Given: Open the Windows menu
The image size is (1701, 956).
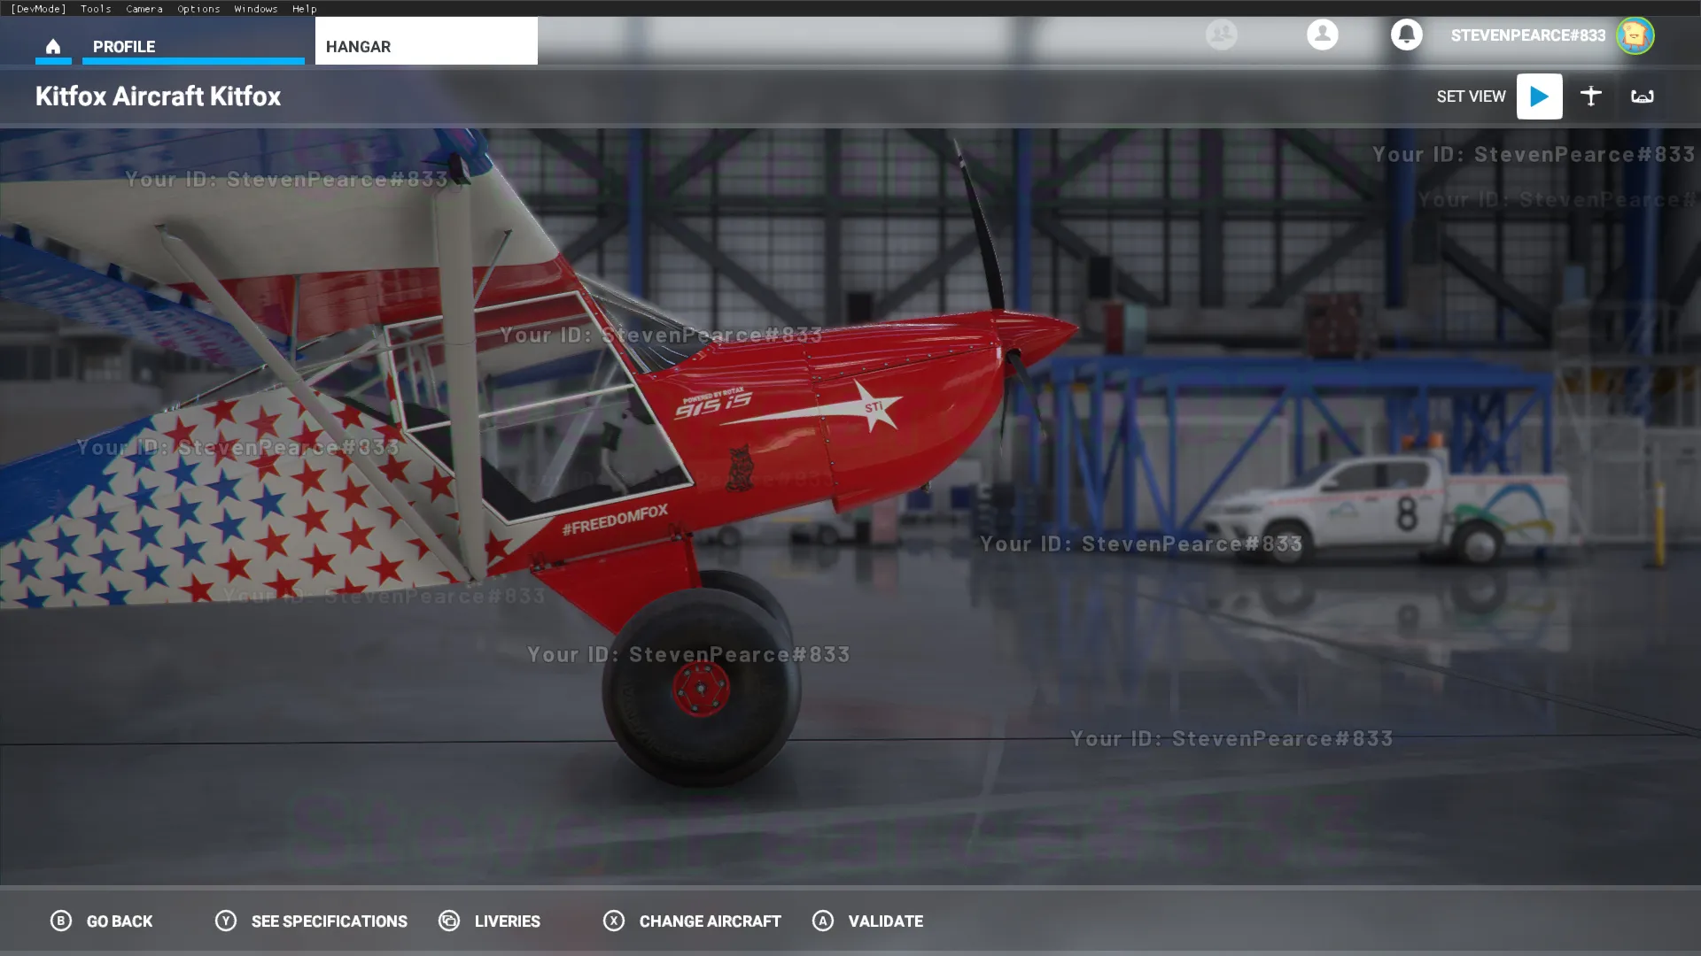Looking at the screenshot, I should click(256, 8).
